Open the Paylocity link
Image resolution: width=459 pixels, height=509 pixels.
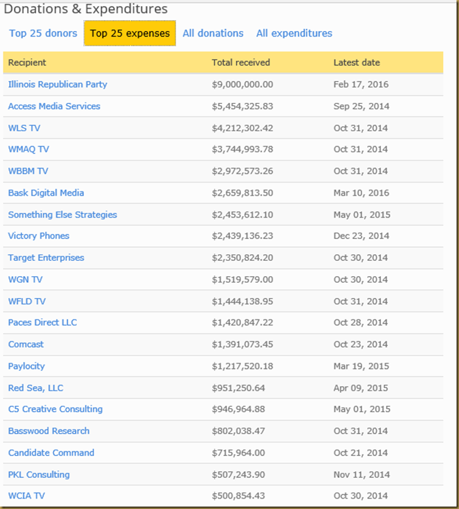coord(26,366)
